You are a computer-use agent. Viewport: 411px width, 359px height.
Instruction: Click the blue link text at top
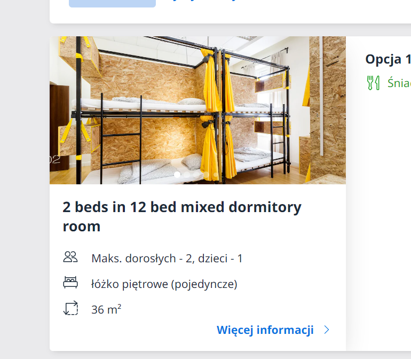(199, 1)
